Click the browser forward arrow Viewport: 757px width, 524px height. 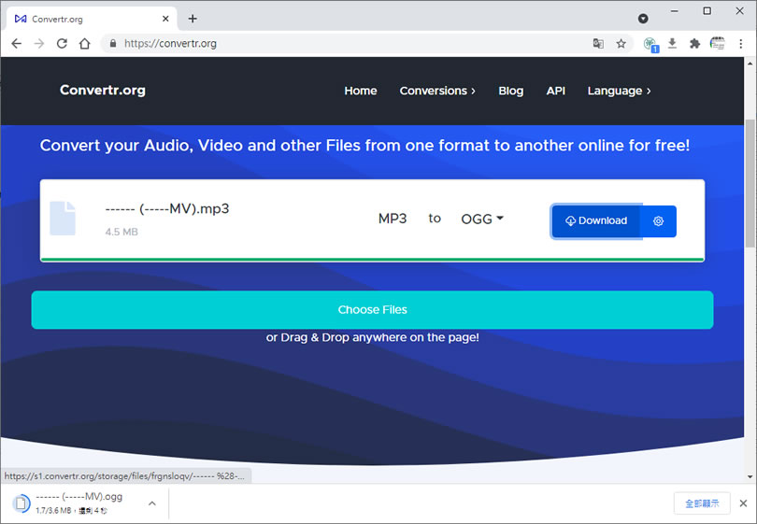pos(39,44)
